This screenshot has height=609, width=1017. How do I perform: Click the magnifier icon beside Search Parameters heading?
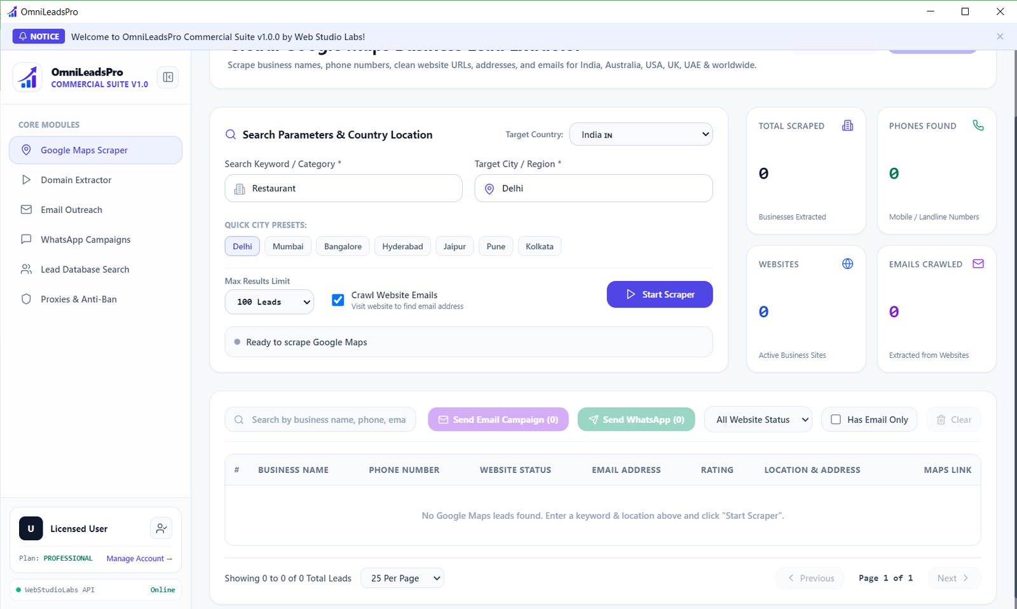coord(231,135)
